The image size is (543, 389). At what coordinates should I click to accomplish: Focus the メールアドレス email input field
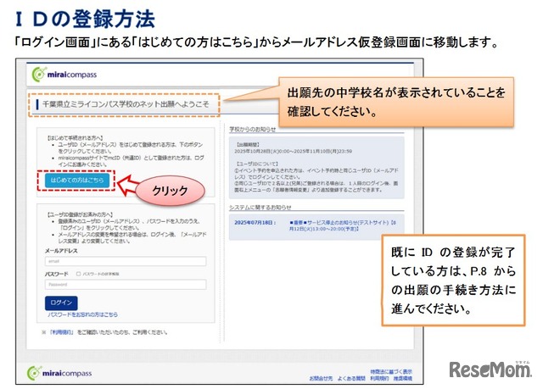[x=126, y=261]
